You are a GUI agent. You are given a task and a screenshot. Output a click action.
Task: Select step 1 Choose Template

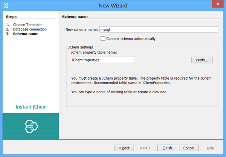coord(27,25)
